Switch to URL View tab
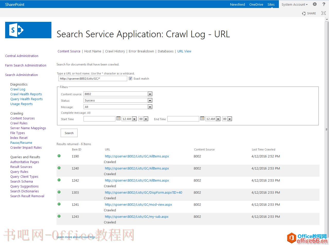This screenshot has height=245, width=329. tap(184, 51)
